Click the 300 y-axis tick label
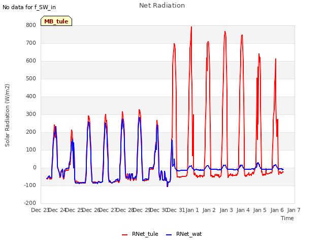This screenshot has width=325, height=244. tap(31, 114)
